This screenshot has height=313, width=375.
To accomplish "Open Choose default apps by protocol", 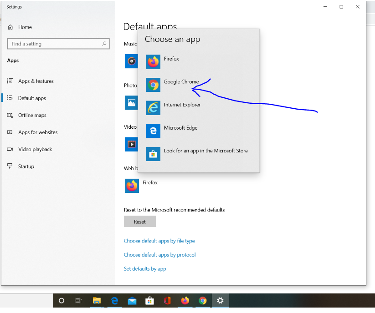I will click(x=160, y=255).
